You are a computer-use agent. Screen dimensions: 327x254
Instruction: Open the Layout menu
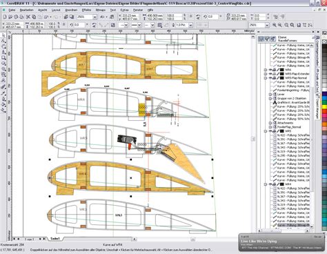(x=56, y=10)
